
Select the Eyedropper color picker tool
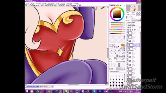click(118, 47)
